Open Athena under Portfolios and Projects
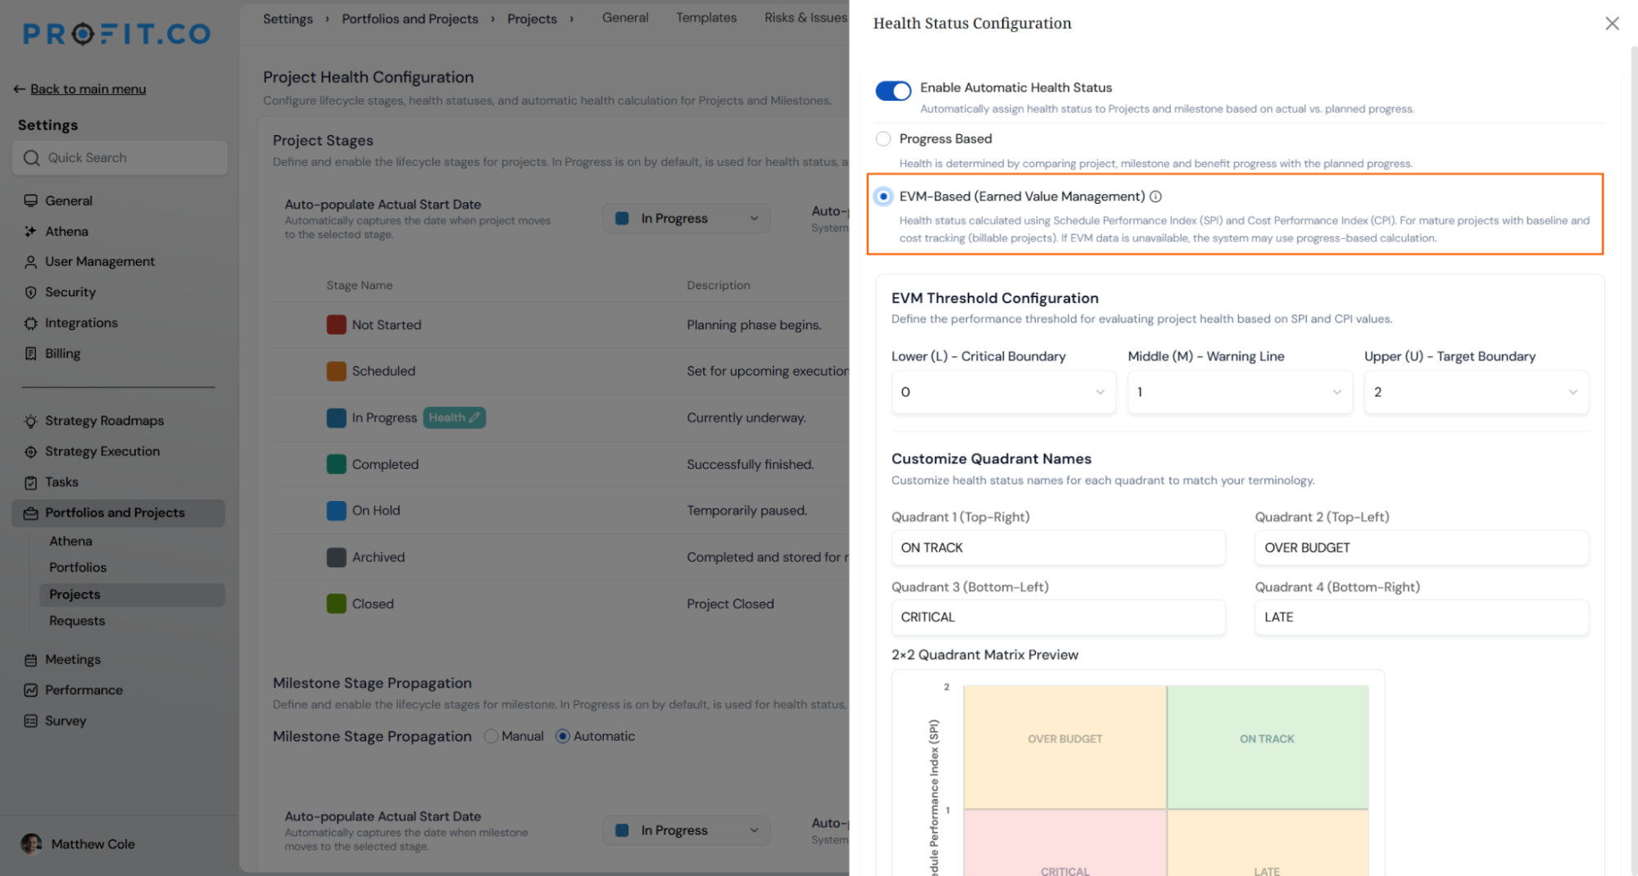This screenshot has width=1638, height=876. tap(70, 541)
